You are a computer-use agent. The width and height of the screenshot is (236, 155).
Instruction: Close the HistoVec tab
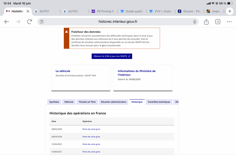(x=28, y=11)
